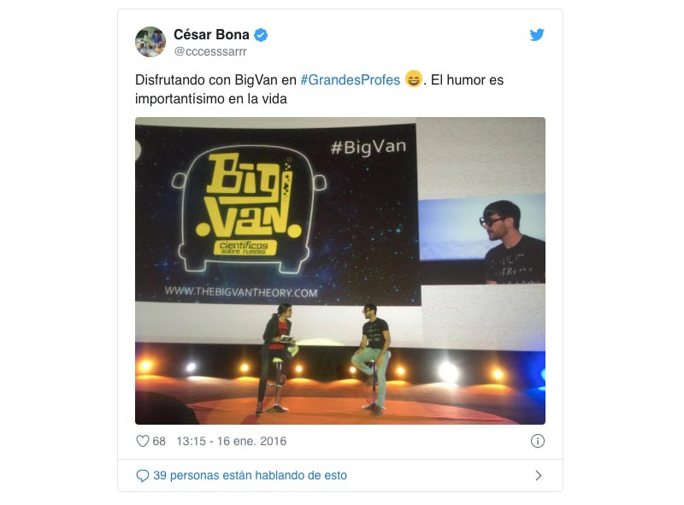This screenshot has width=684, height=505.
Task: Click the two people seated on stage stools
Action: [325, 359]
